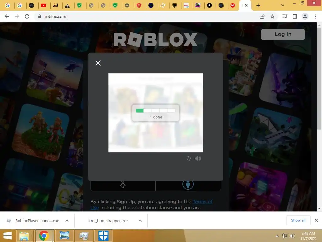Viewport: 322px width, 242px height.
Task: Click the page vertical scrollbar thumb
Action: [x=319, y=78]
